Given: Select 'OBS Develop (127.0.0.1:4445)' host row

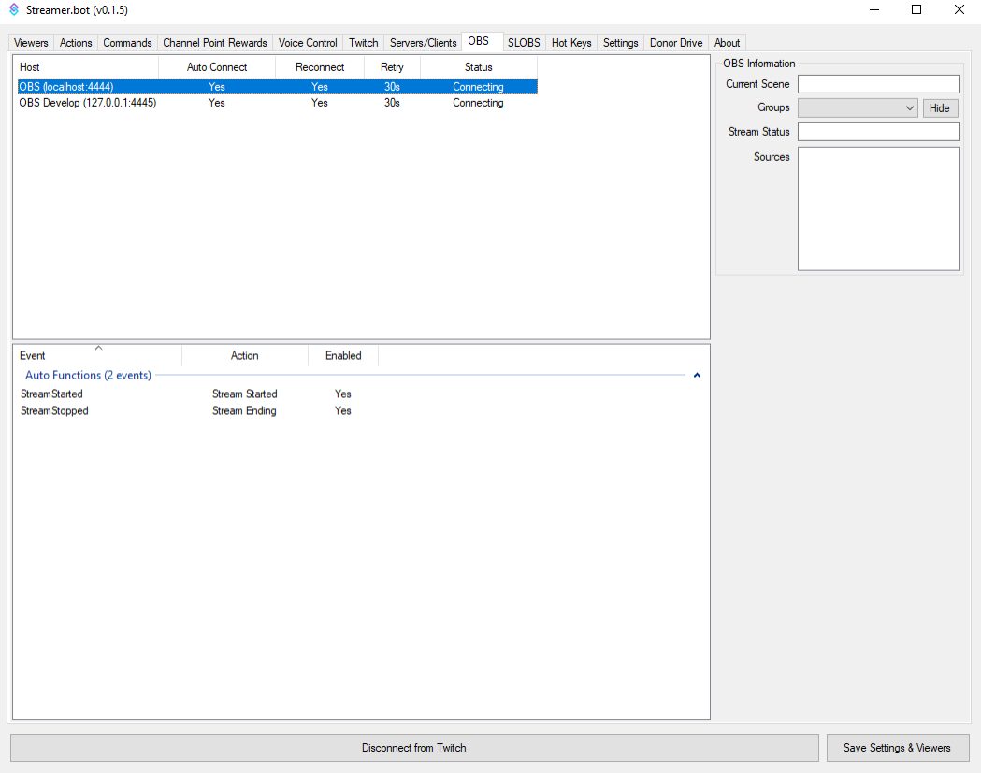Looking at the screenshot, I should [x=277, y=103].
